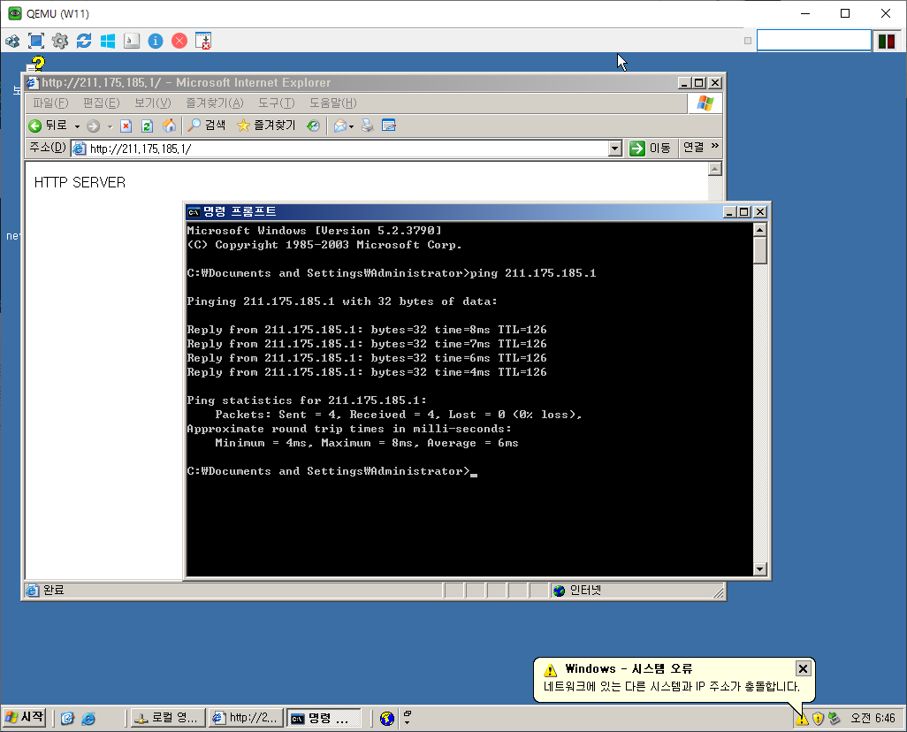Launch Internet Explorer from quick launch
Screen dimensions: 907x732
(88, 719)
